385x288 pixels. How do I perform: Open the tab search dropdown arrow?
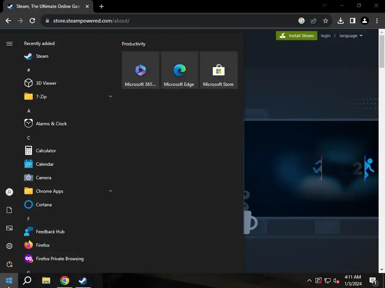coord(324,5)
